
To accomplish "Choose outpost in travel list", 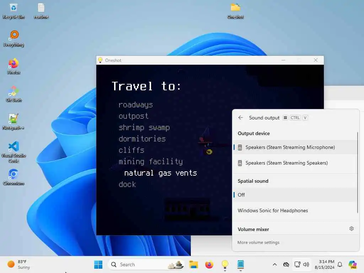I will (133, 116).
